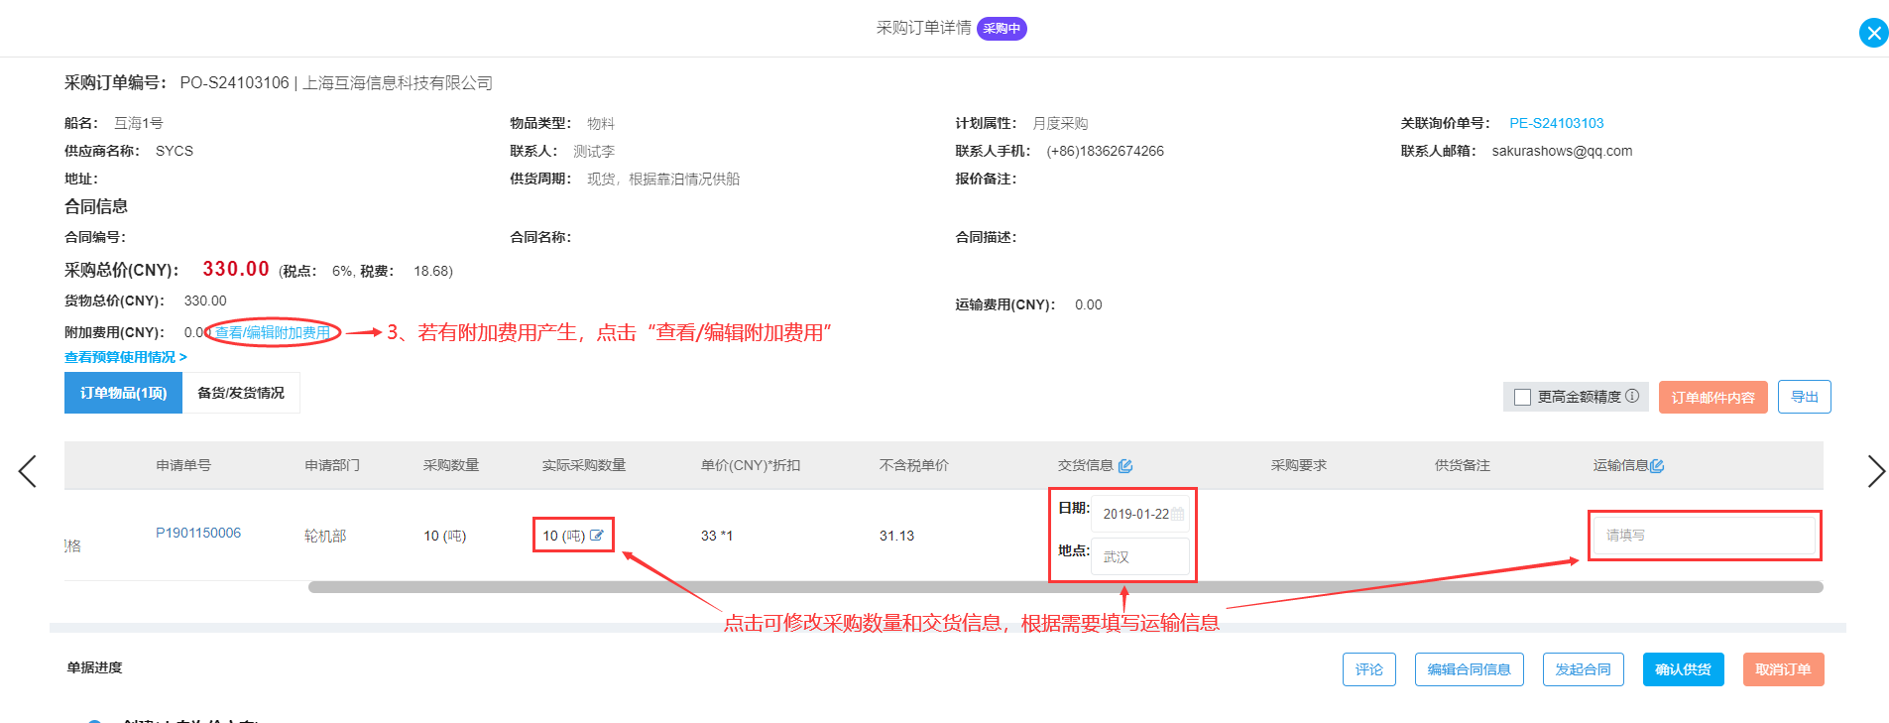Click the 实际采购数量 column header
This screenshot has width=1889, height=723.
584,465
